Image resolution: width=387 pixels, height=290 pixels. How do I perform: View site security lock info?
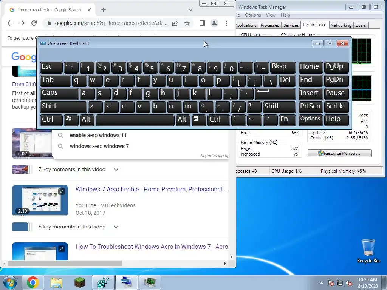coord(49,23)
